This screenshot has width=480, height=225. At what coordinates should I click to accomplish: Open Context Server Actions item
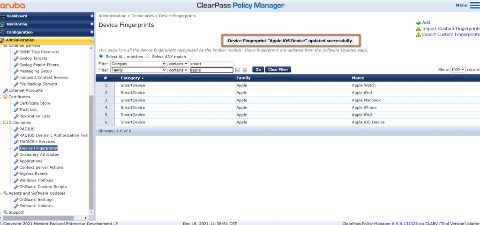[41, 167]
